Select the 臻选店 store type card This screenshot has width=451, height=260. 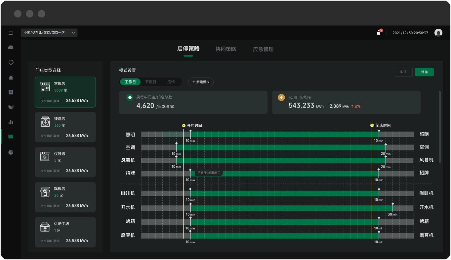(65, 127)
